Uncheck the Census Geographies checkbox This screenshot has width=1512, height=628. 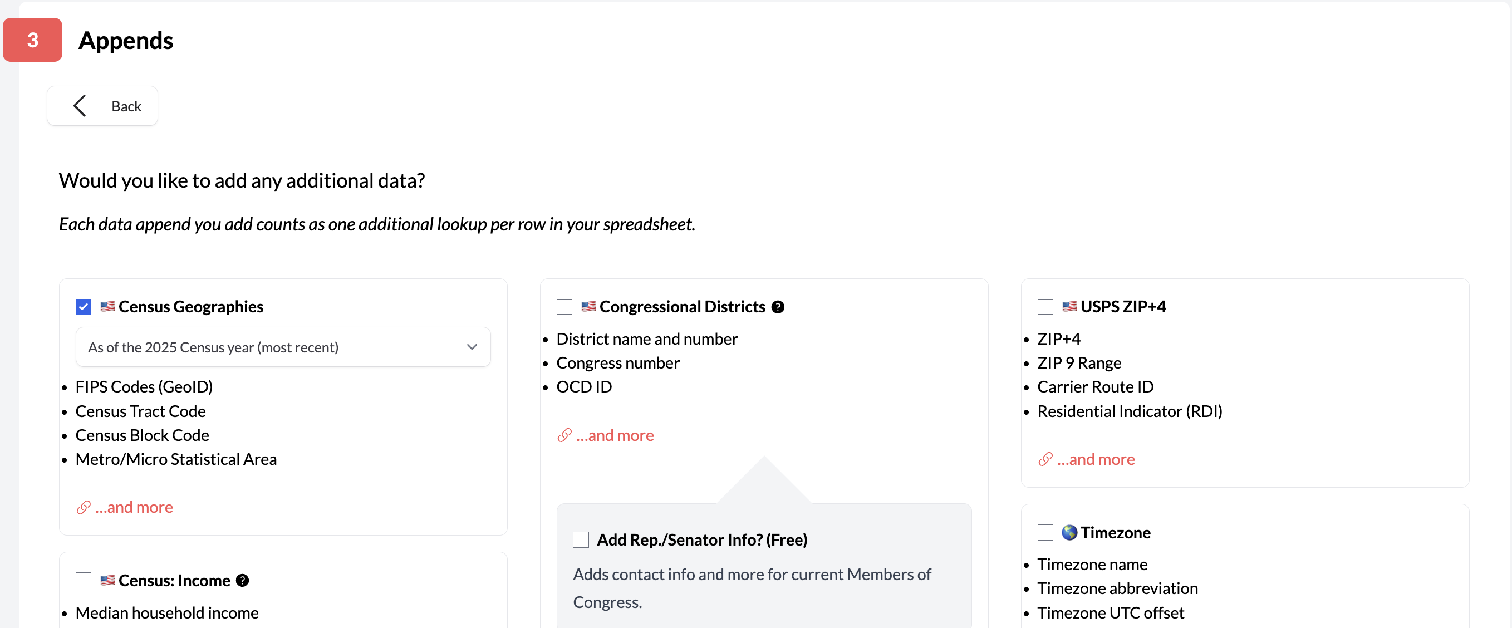(83, 306)
